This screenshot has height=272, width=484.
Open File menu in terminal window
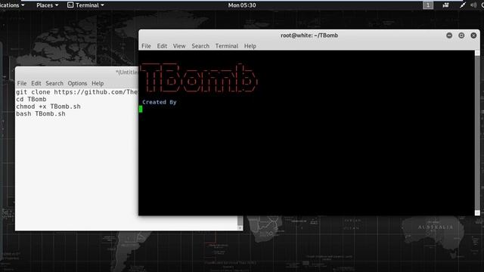pos(146,46)
